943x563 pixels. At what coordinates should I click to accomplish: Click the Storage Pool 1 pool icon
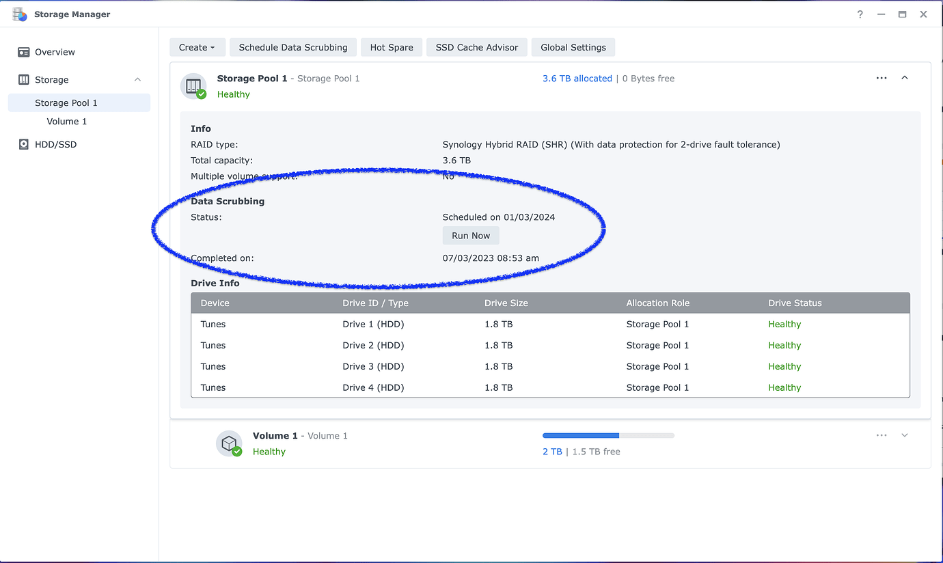[x=192, y=85]
